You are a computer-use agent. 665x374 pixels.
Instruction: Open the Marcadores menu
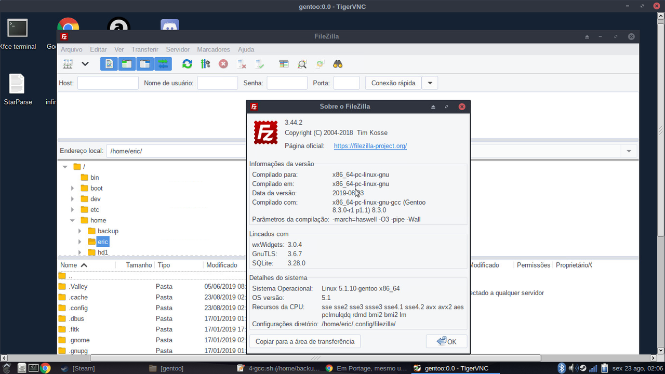pos(214,49)
